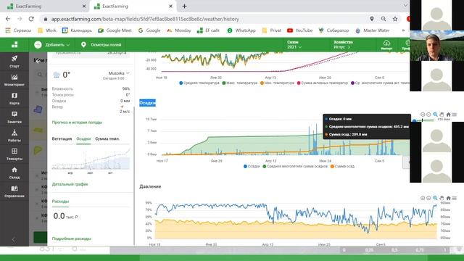Open Детальный график link
This screenshot has width=464, height=261.
point(70,184)
